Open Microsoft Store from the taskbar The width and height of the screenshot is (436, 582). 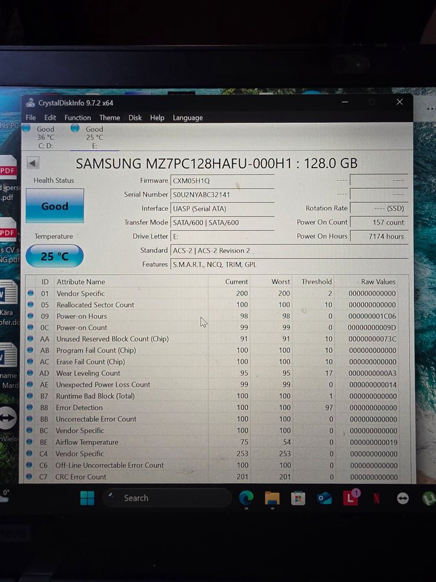coord(298,498)
